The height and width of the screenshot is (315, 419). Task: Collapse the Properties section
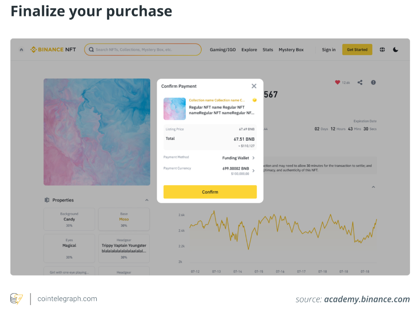tap(147, 200)
